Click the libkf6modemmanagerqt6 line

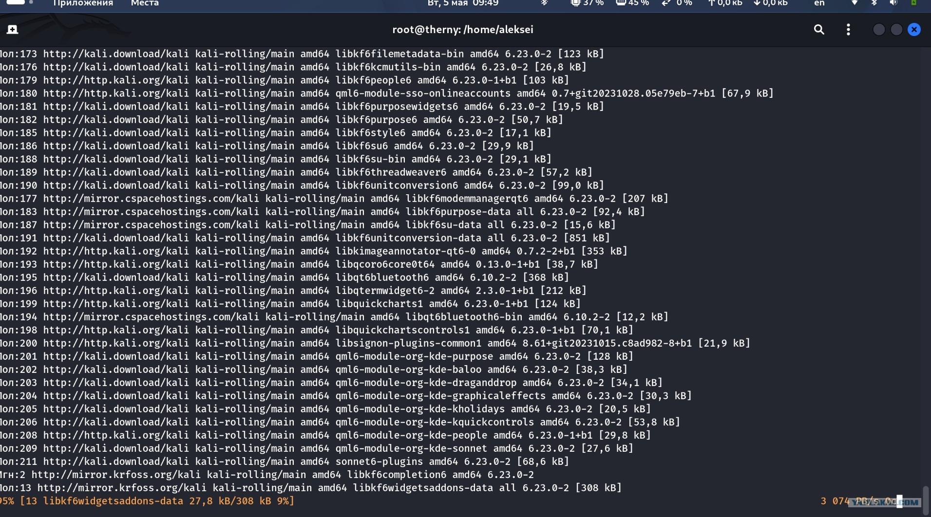click(x=334, y=198)
